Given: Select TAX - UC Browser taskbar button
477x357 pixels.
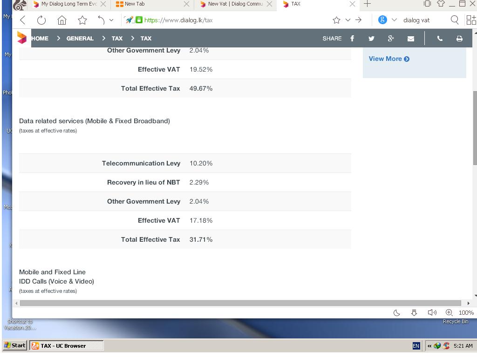Looking at the screenshot, I should click(x=67, y=345).
